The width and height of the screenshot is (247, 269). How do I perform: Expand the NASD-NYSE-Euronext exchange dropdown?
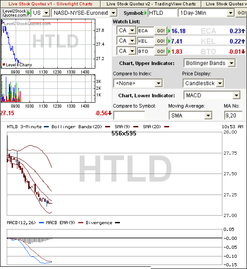84,13
